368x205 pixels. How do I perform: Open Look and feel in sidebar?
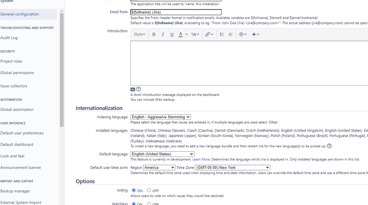coord(12,156)
